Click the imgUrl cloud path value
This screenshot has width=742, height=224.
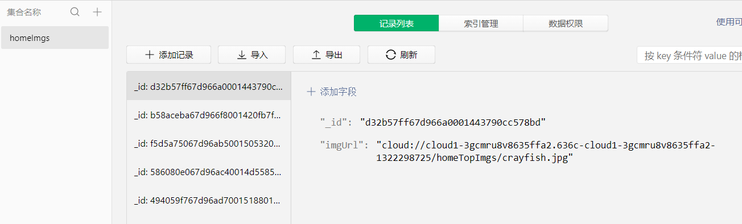(x=545, y=152)
